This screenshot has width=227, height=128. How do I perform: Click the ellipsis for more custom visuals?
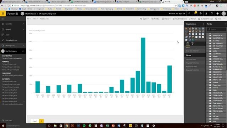(x=196, y=40)
